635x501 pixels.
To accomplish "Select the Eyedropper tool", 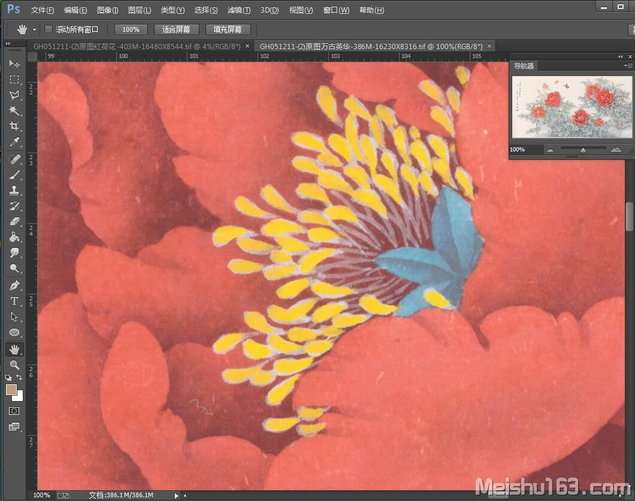I will (14, 142).
